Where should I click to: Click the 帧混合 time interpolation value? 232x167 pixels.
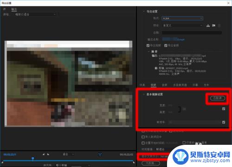click(160, 149)
